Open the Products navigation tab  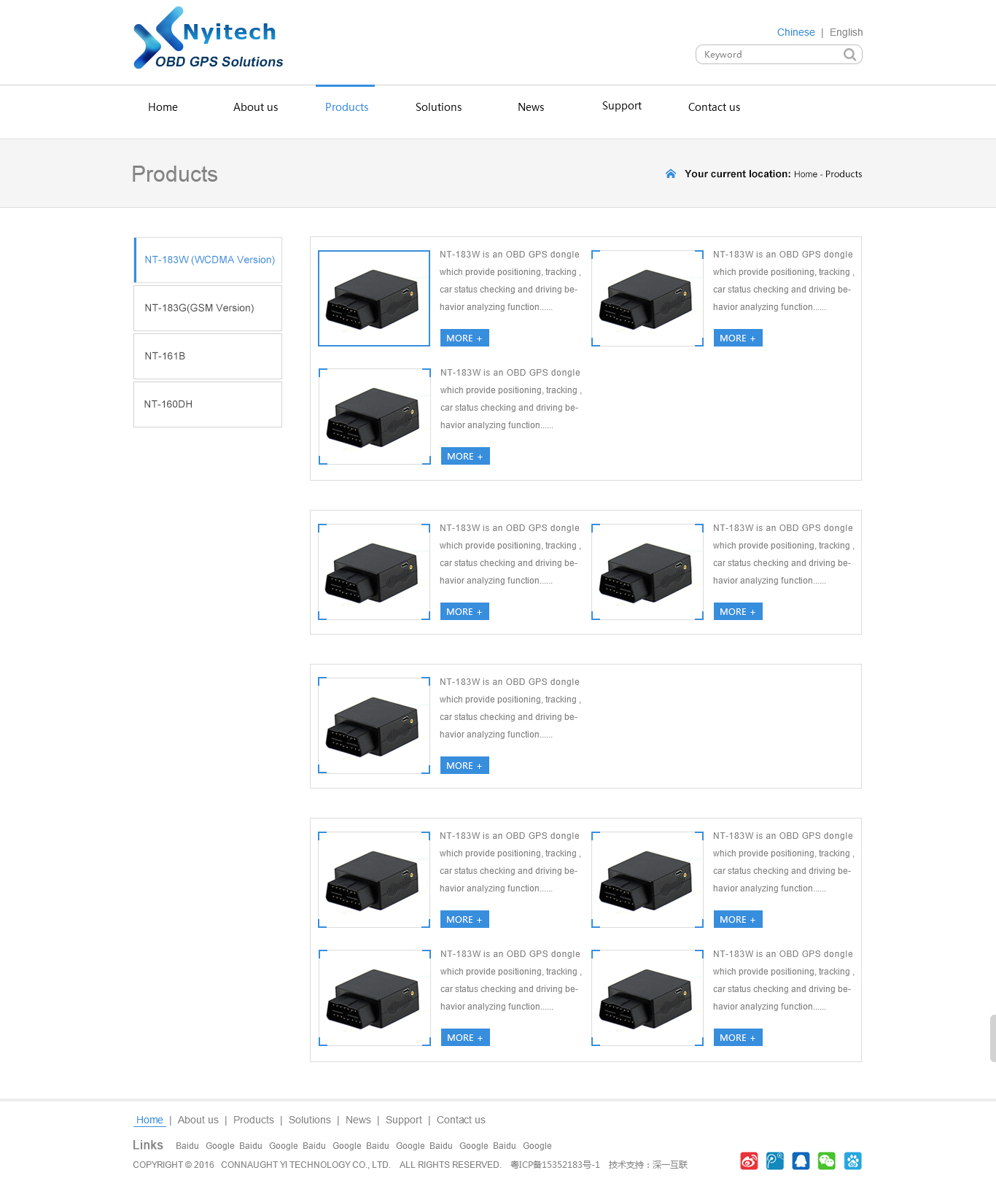click(x=346, y=107)
